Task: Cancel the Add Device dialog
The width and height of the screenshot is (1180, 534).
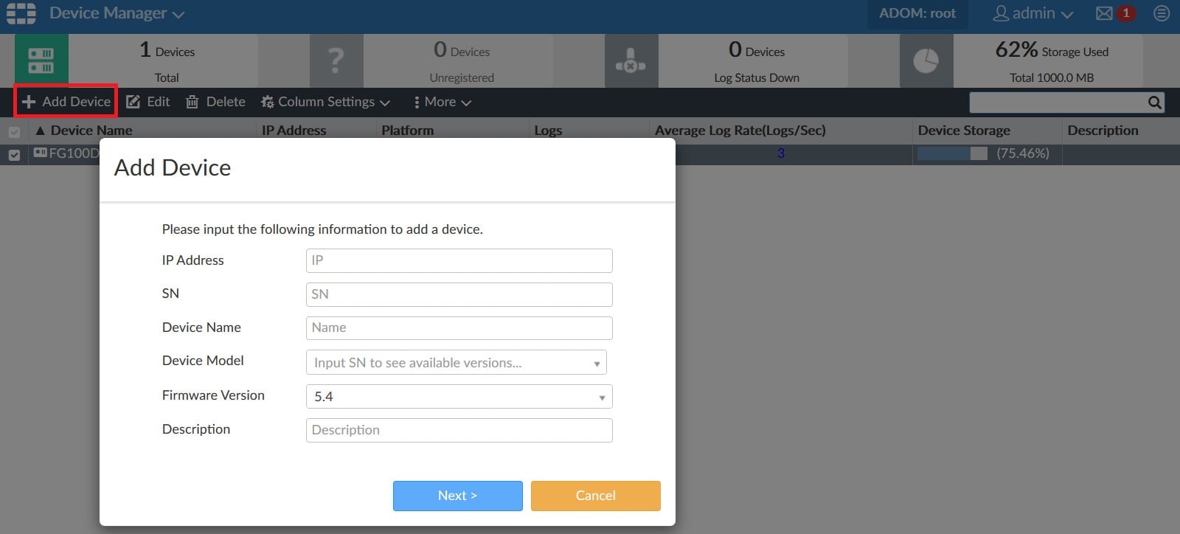Action: pos(595,496)
